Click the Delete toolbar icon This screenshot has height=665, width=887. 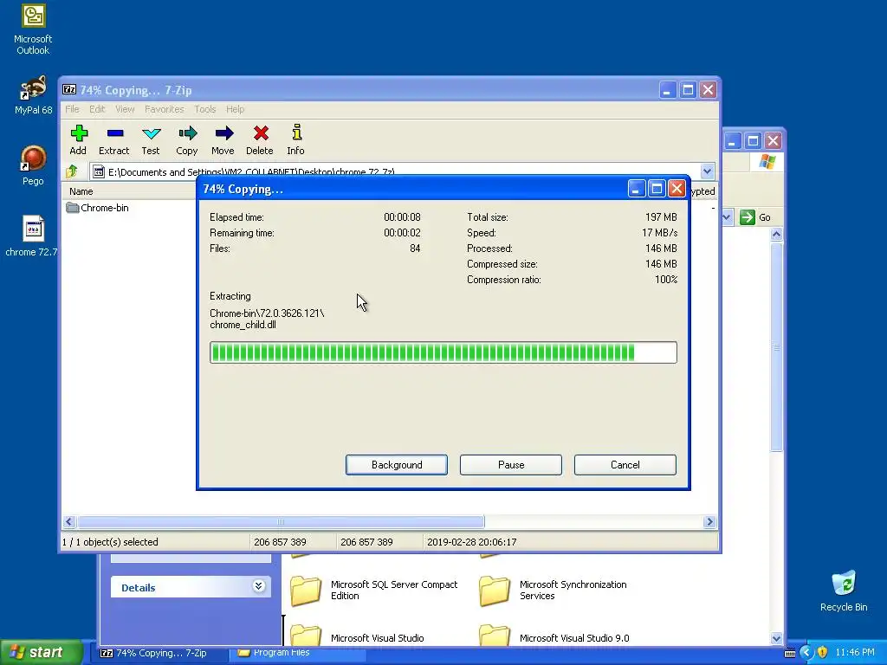260,139
